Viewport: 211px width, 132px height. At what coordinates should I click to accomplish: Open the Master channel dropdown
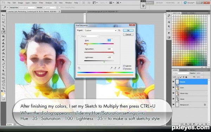click(90, 36)
